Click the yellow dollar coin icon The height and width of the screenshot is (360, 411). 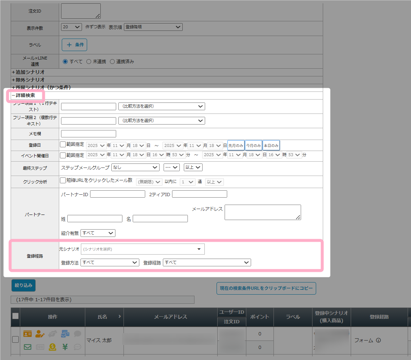pyautogui.click(x=53, y=346)
